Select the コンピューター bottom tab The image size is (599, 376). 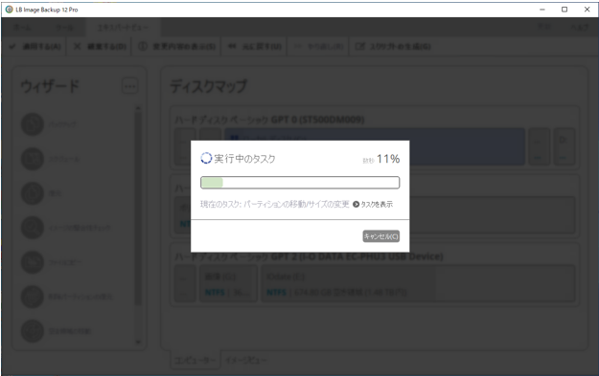196,360
